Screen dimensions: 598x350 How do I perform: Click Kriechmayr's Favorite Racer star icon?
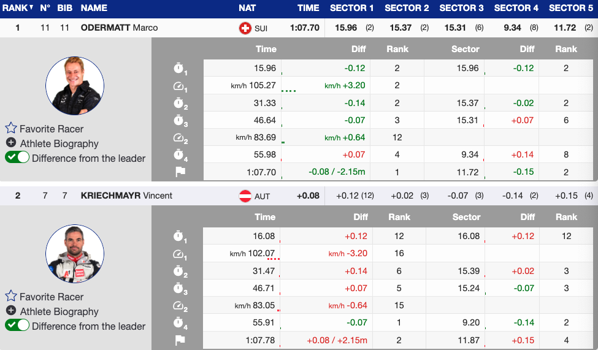pyautogui.click(x=11, y=297)
